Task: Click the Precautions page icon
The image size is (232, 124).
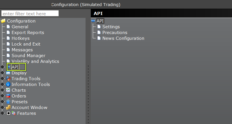Action: [99, 32]
